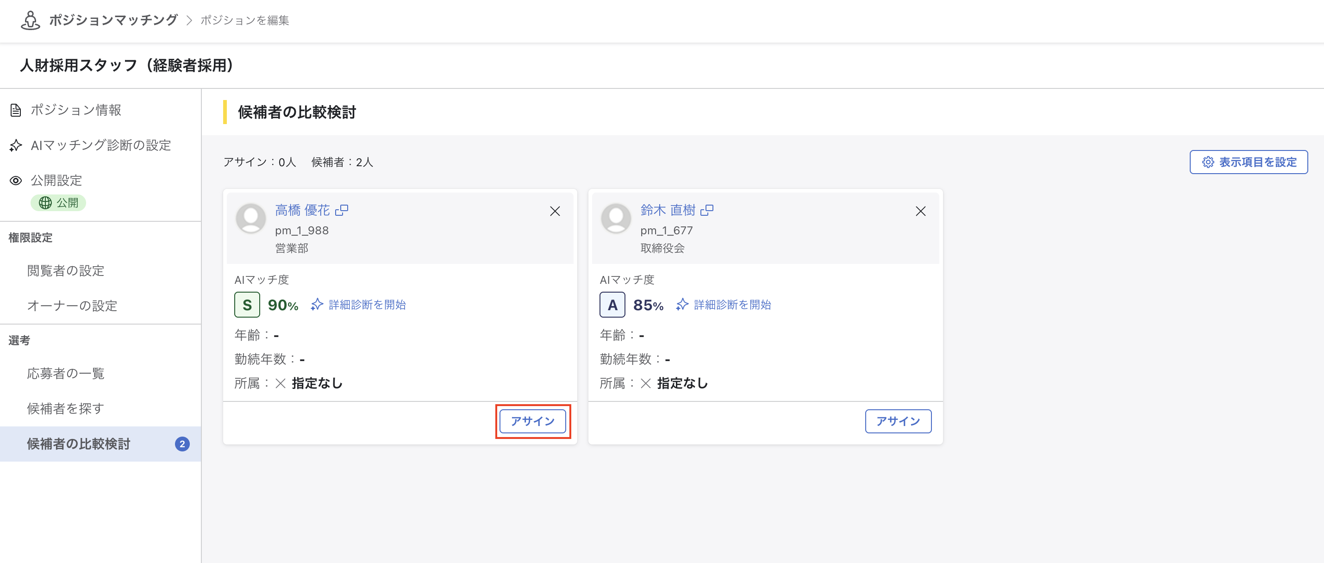This screenshot has height=563, width=1324.
Task: Click external link icon beside 鈴木 直樹
Action: point(707,210)
